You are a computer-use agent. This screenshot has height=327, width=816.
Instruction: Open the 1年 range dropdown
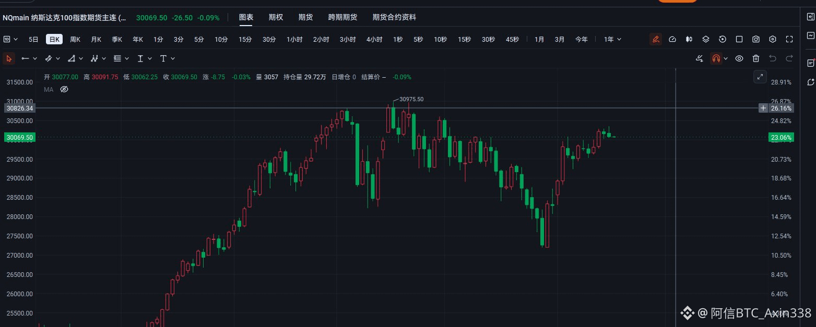pos(613,39)
